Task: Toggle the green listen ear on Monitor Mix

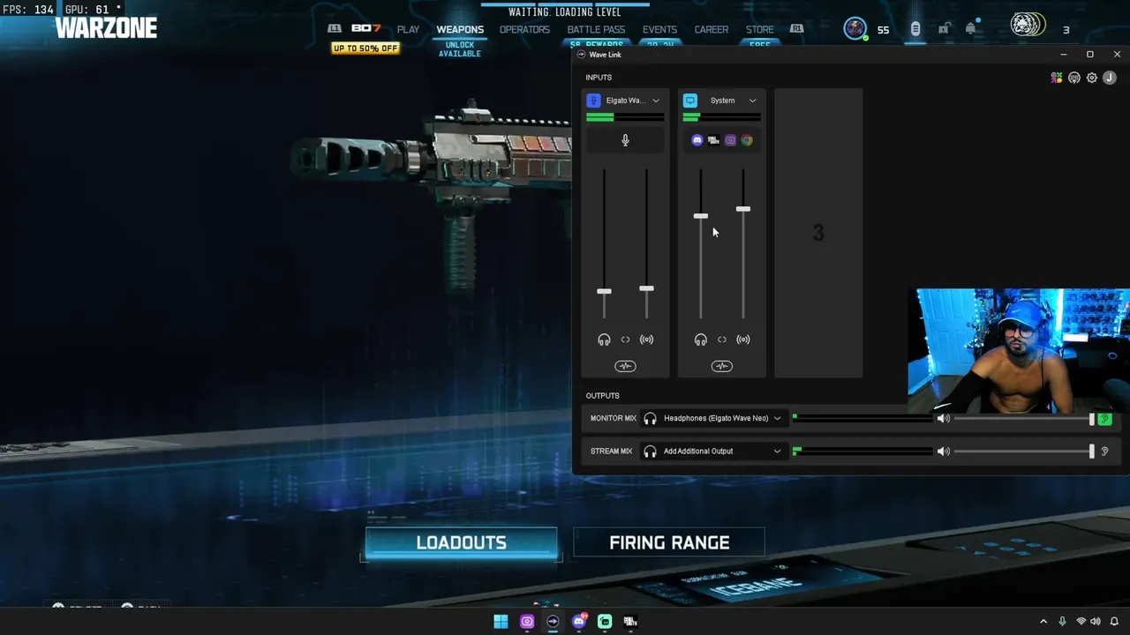Action: tap(1104, 419)
